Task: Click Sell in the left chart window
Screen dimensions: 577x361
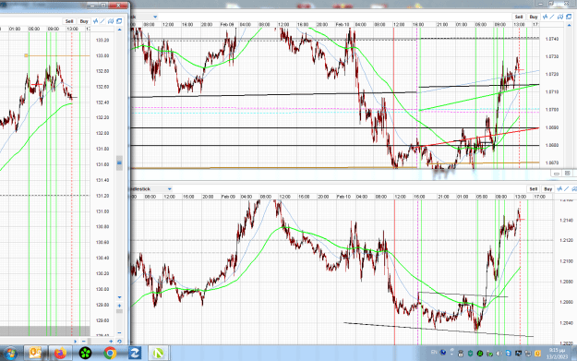Action: click(69, 21)
